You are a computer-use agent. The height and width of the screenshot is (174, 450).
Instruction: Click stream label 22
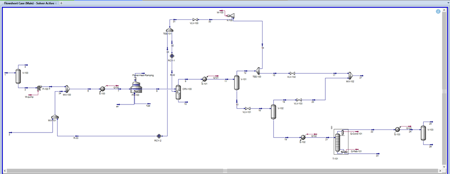click(x=372, y=132)
